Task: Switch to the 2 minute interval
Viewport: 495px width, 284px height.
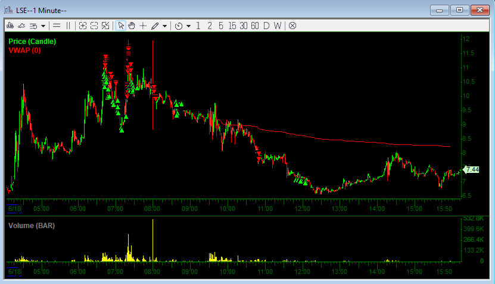Action: [210, 26]
